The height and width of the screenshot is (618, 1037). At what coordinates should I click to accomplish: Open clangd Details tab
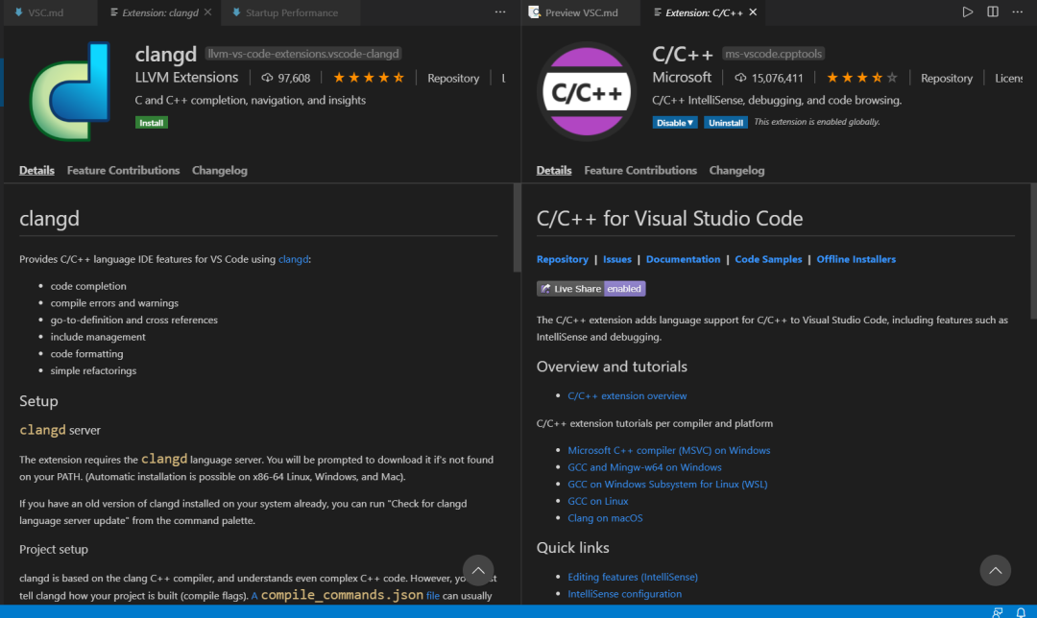point(37,171)
